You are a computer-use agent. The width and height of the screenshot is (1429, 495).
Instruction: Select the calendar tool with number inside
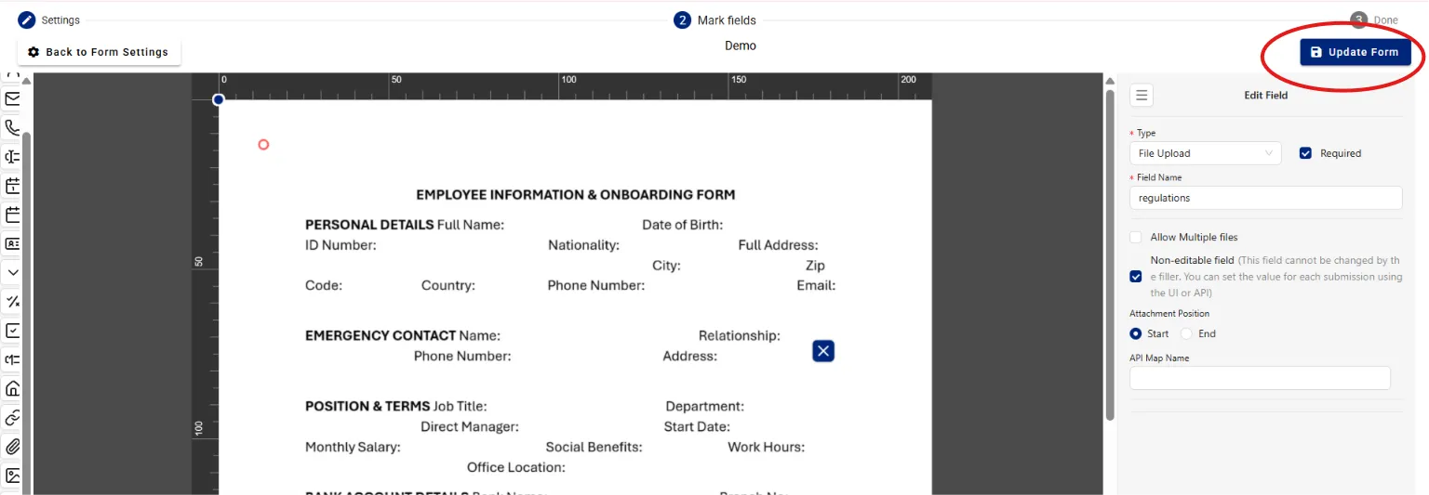[13, 185]
